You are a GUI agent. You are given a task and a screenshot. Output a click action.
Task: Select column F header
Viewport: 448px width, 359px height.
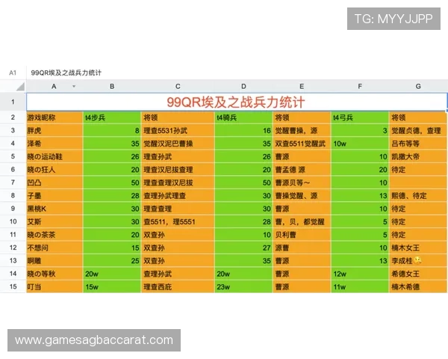(x=360, y=86)
